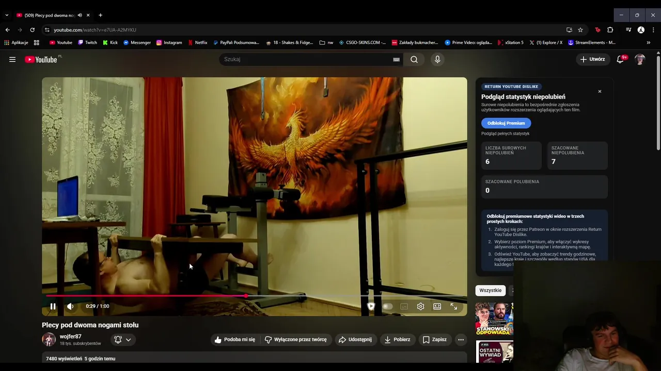Viewport: 661px width, 371px height.
Task: Click the Odblokuj Premium button
Action: click(x=506, y=123)
